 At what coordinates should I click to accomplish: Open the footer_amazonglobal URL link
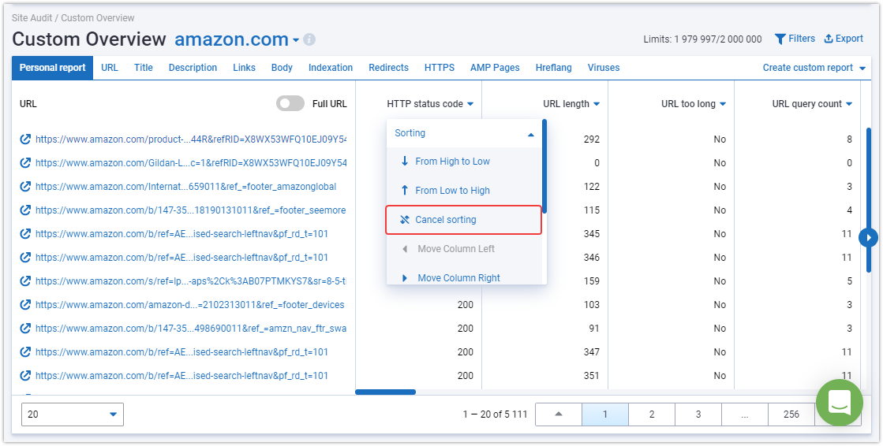point(186,187)
